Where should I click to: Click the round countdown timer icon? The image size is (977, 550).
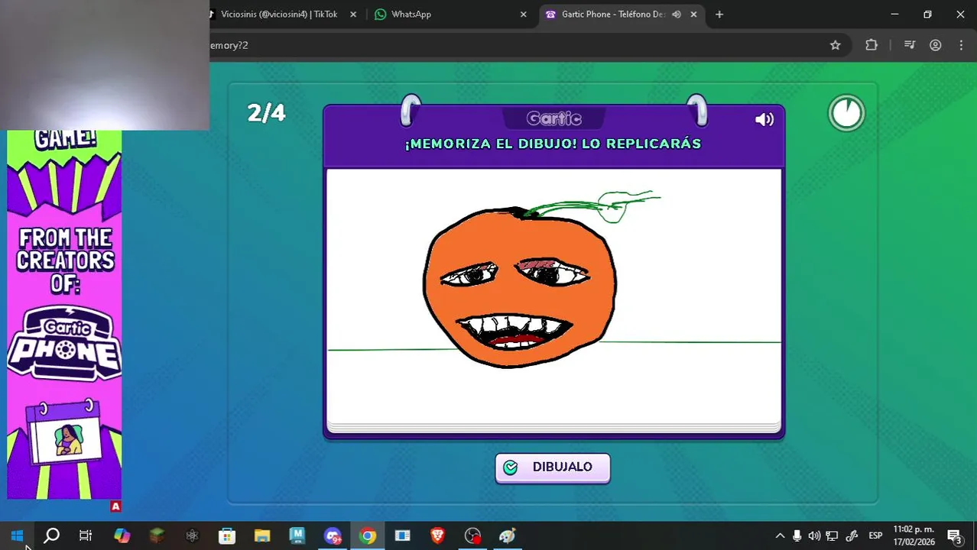click(846, 113)
